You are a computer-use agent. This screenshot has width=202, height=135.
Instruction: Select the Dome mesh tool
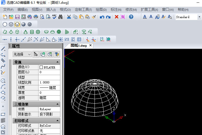(x=53, y=32)
